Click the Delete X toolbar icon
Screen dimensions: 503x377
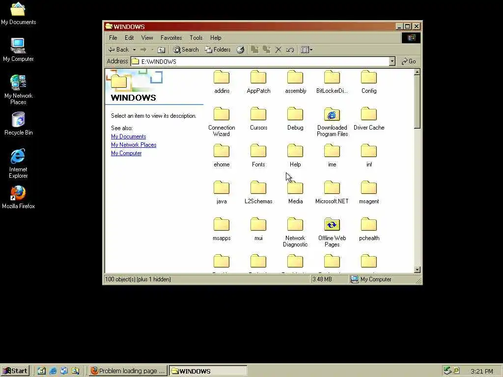(x=278, y=50)
